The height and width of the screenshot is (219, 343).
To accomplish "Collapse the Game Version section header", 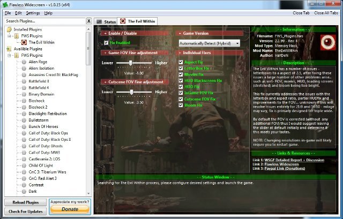I will point(210,33).
